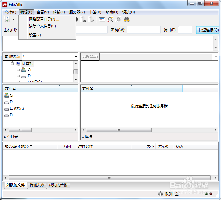Screen dimensions: 221x200
Task: Select the C: drive icon in file list
Action: pos(7,95)
